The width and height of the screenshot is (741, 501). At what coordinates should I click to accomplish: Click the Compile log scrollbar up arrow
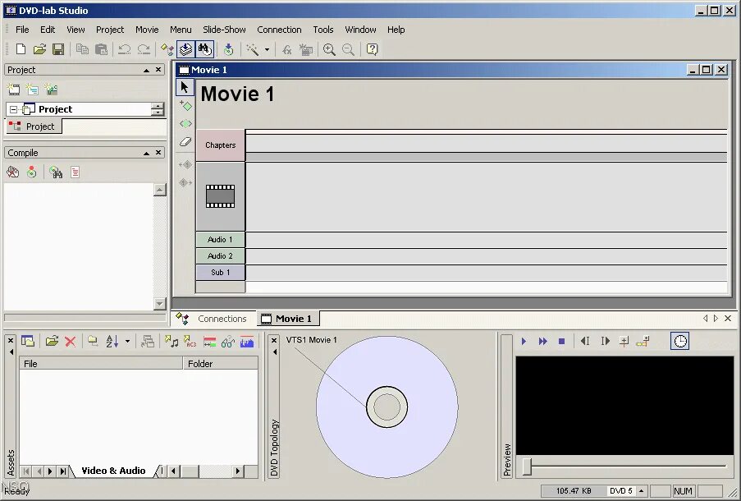point(160,190)
